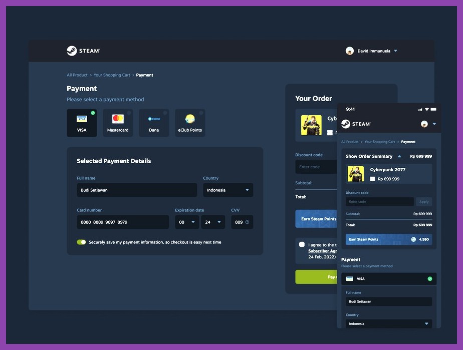Click mobile Earn Steam Points banner

coord(389,239)
